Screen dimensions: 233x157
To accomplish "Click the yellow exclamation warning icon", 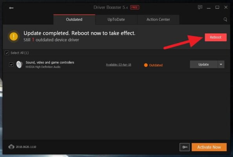I will tap(14, 37).
